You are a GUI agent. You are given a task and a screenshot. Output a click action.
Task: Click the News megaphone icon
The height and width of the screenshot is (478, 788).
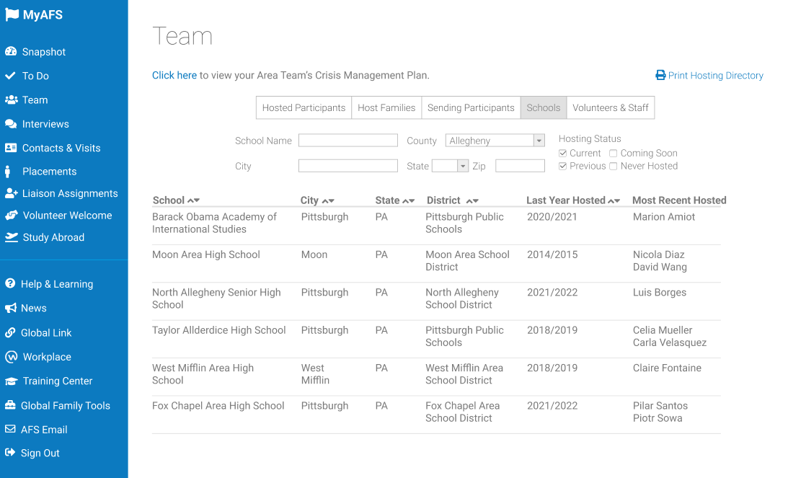pos(11,308)
